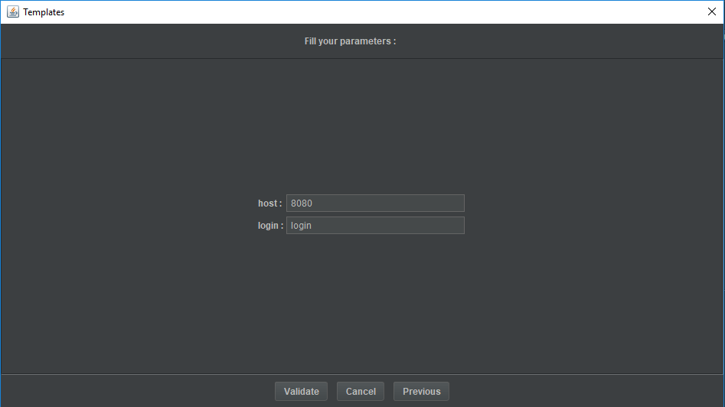Click the "Fill your parameters :" heading
Viewport: 725px width, 407px height.
[350, 41]
